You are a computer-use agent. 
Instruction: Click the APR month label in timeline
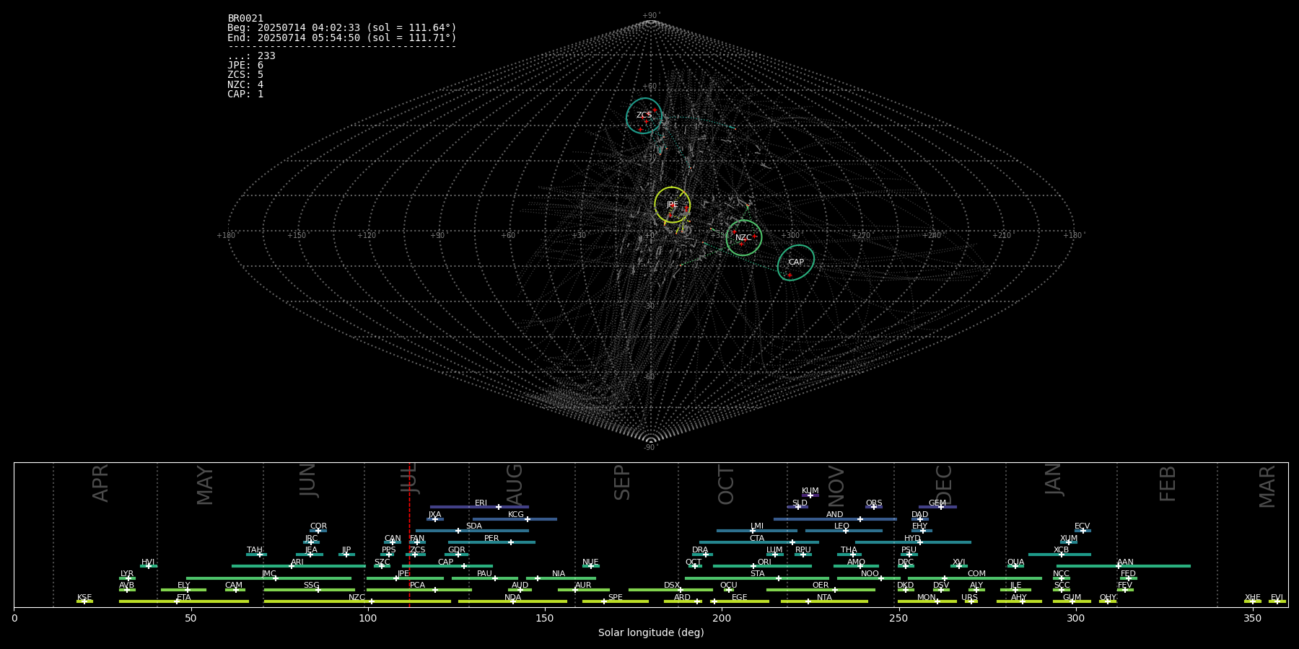point(100,483)
